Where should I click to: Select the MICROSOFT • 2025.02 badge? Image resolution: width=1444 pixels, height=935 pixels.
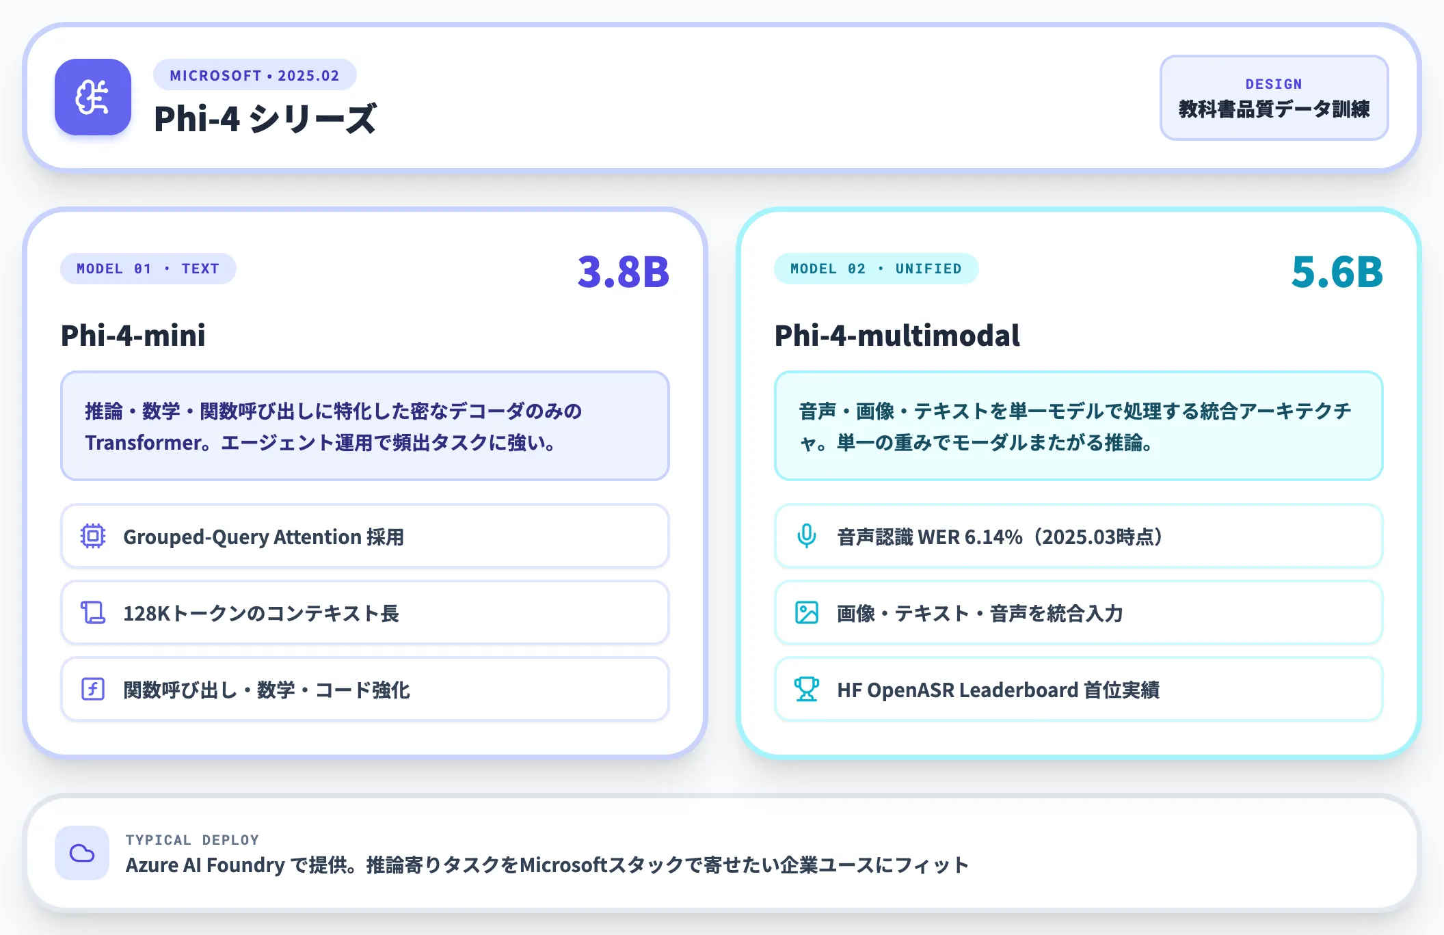click(x=254, y=75)
